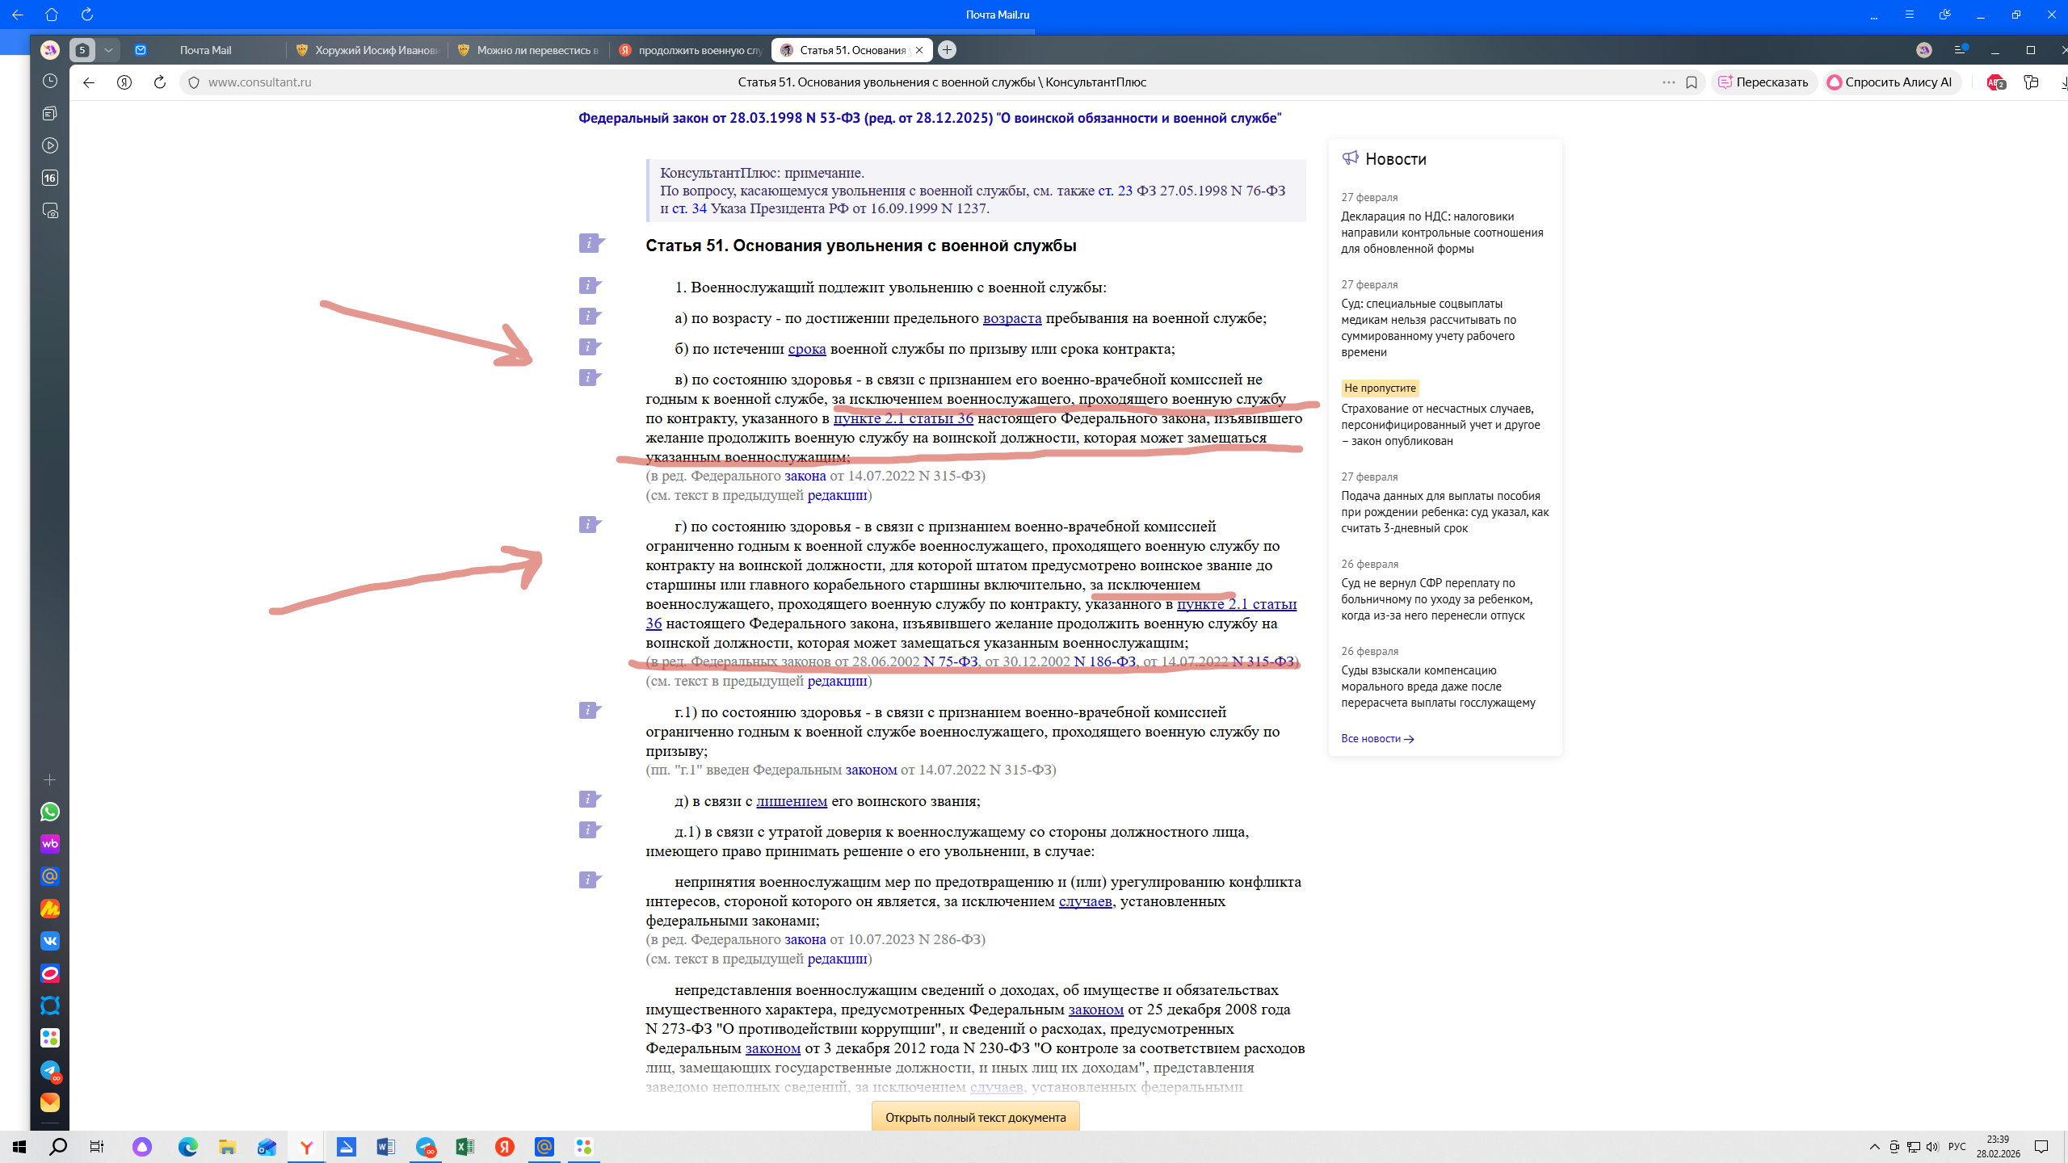Image resolution: width=2068 pixels, height=1163 pixels.
Task: Open the sidebar notes/collections icon
Action: [x=50, y=114]
